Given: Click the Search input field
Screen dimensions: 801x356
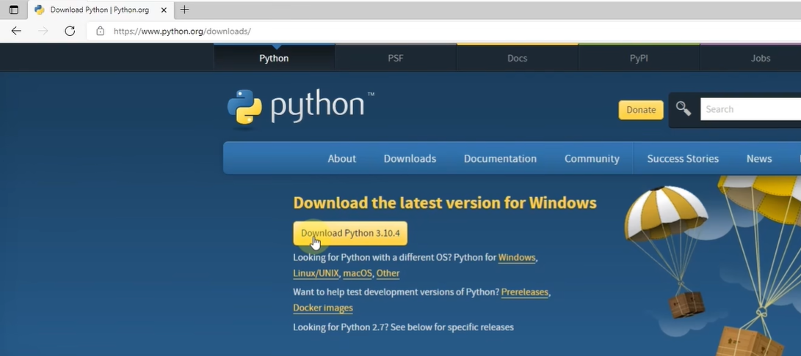Looking at the screenshot, I should pos(750,109).
